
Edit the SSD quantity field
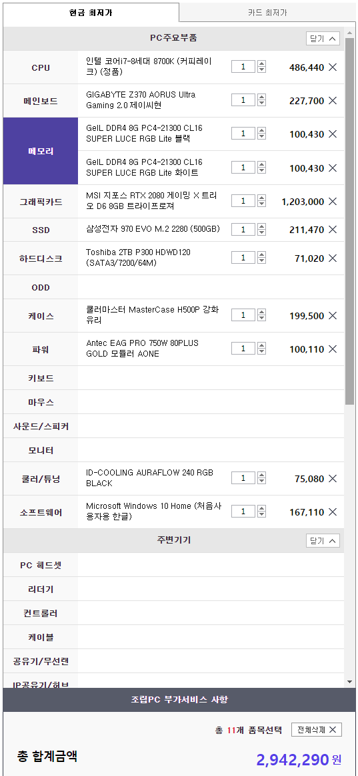point(243,230)
